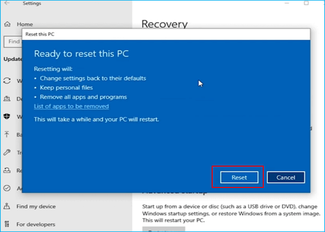Switch to the For developers page
This screenshot has height=232, width=325.
tap(36, 224)
